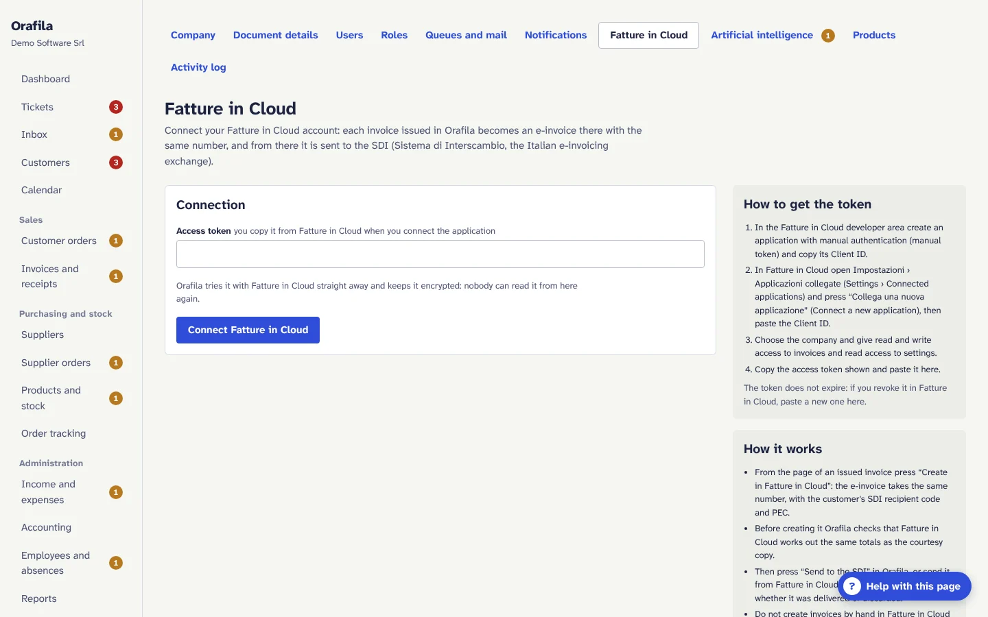Open the Users tab
Screen dimensions: 988x617
[x=349, y=35]
